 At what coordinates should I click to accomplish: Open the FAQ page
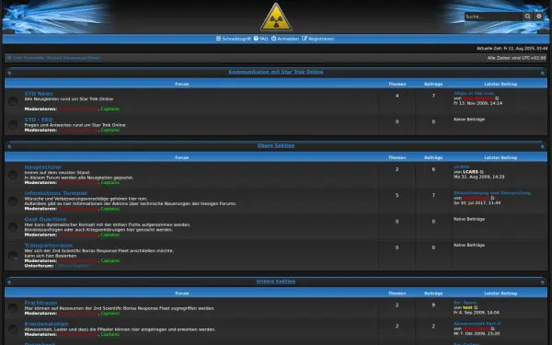(261, 39)
